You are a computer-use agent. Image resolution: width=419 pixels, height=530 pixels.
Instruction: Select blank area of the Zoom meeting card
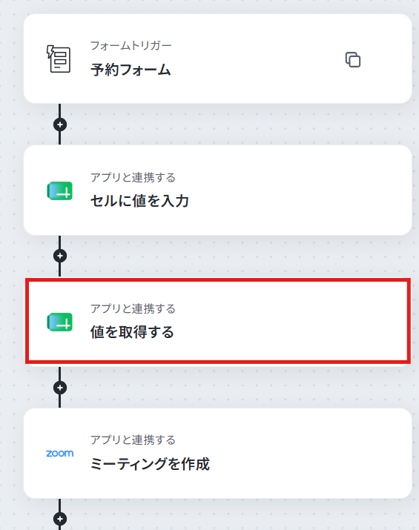coord(304,453)
